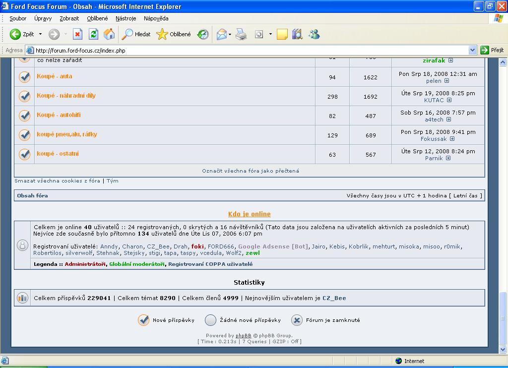
Task: Click the address bar URL field
Action: 248,50
